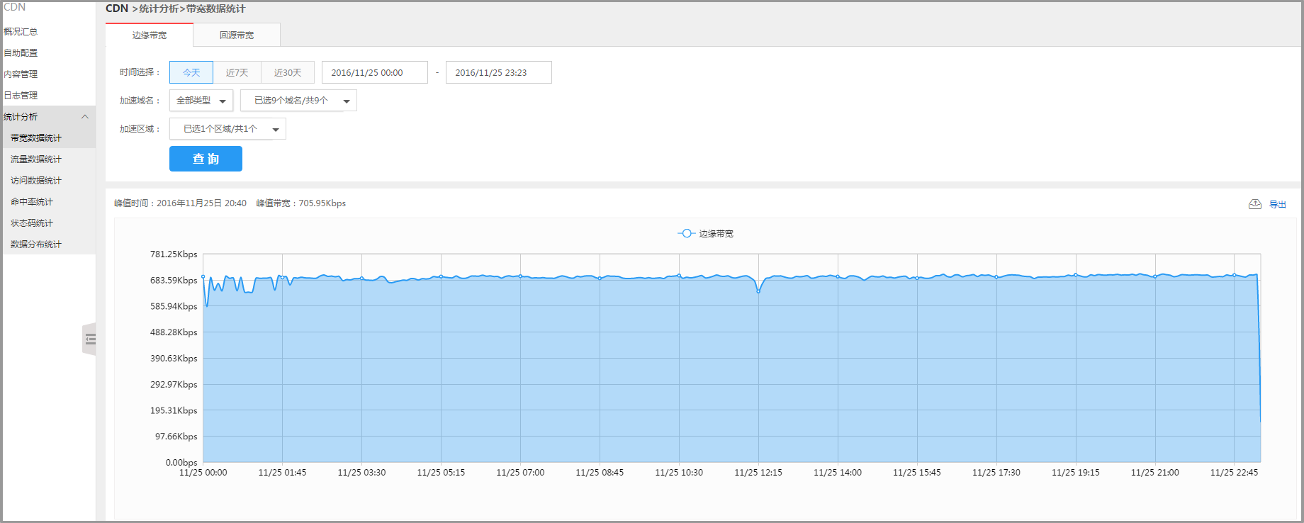Image resolution: width=1304 pixels, height=523 pixels.
Task: Select the 近30天 time range
Action: 288,72
